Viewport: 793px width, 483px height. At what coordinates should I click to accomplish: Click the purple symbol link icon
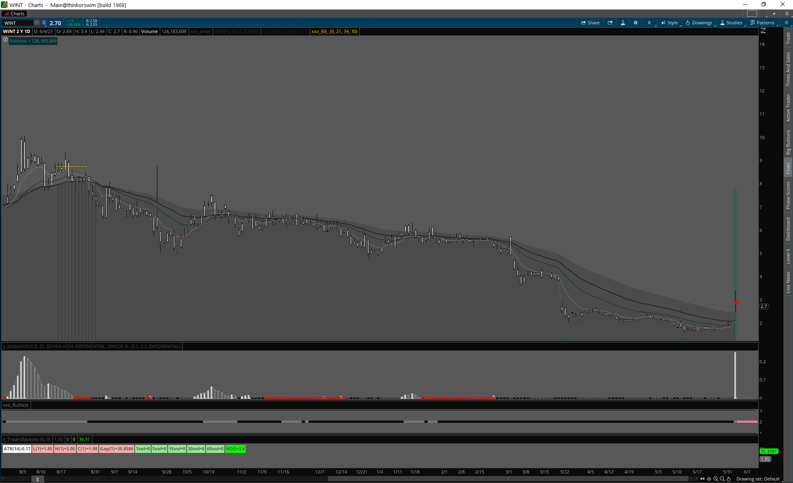click(44, 23)
